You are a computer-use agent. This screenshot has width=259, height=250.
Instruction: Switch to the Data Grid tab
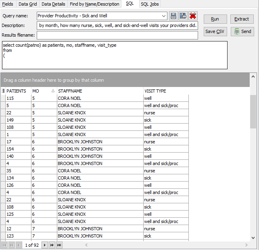click(x=27, y=4)
